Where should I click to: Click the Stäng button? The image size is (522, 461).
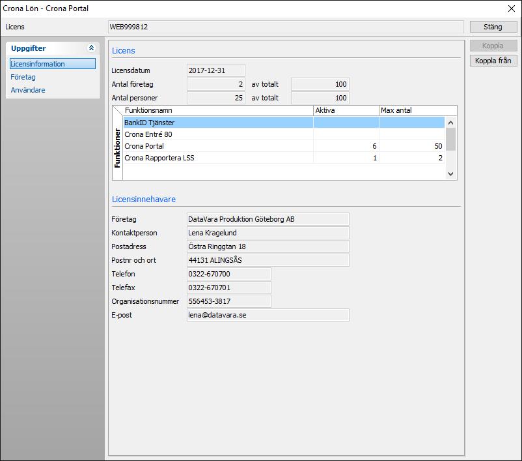[493, 27]
